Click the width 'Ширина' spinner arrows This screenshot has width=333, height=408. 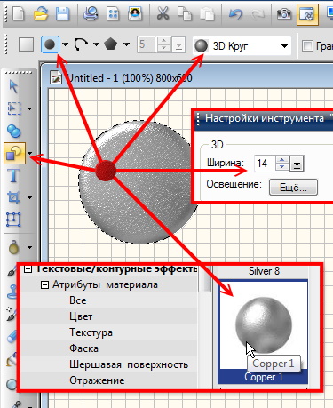pyautogui.click(x=281, y=164)
